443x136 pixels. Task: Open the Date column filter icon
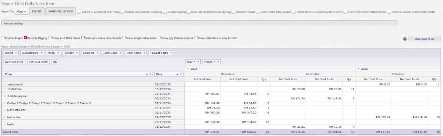point(180,74)
